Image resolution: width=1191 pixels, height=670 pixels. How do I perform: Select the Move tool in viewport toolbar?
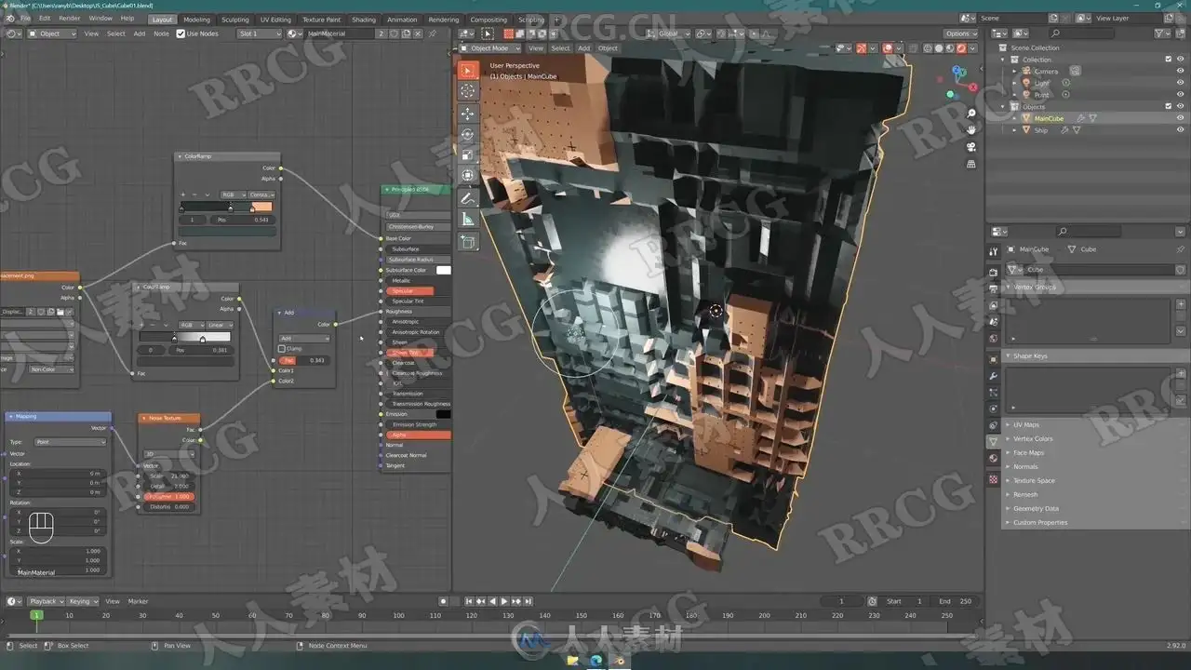point(467,113)
